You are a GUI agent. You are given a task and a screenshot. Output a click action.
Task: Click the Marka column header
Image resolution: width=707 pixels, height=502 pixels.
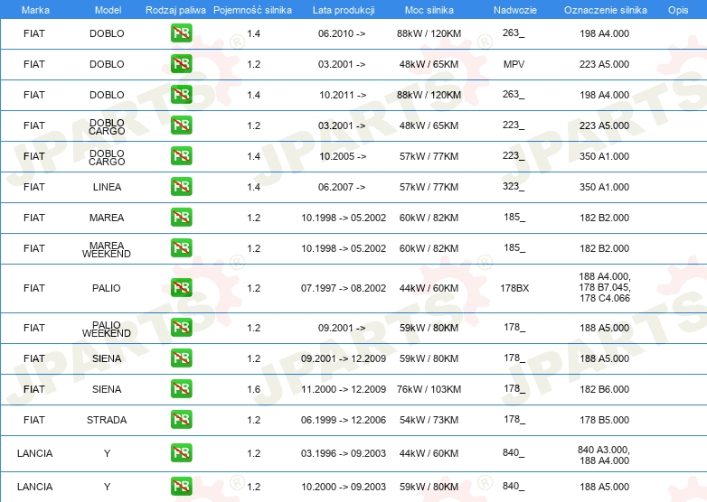point(35,10)
